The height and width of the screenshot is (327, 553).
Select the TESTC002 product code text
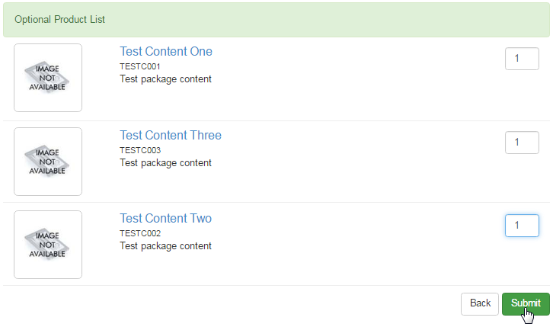pos(140,233)
